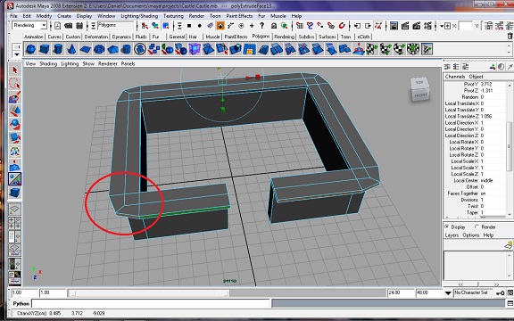Click the view cube TOP face

pos(419,82)
